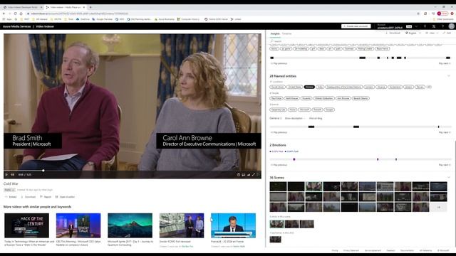Click Play next under Geneva timeline
456x256 pixels.
445,132
